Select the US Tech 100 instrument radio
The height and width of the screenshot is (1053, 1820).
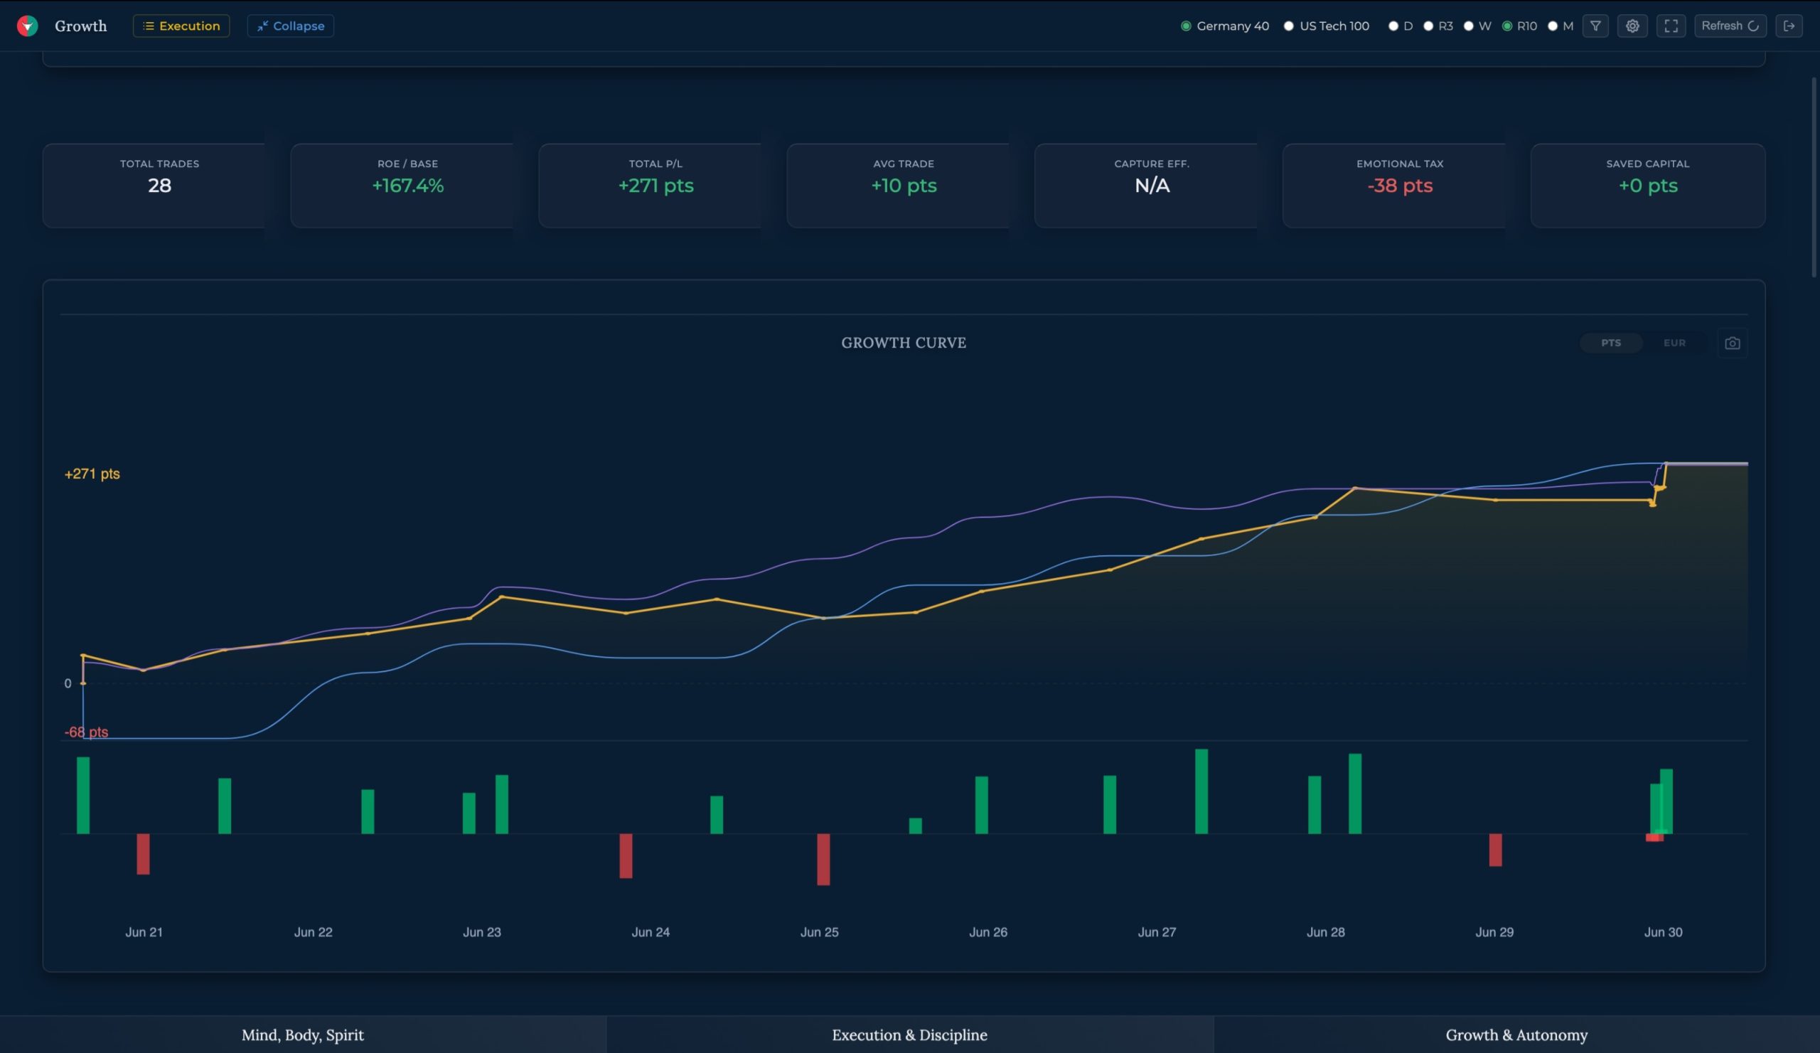tap(1288, 26)
